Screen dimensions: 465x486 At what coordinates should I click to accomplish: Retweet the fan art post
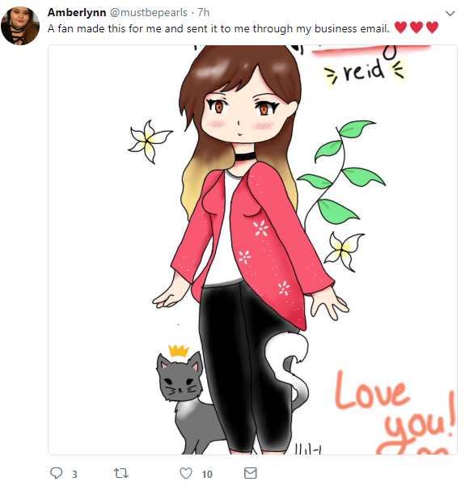click(x=121, y=473)
